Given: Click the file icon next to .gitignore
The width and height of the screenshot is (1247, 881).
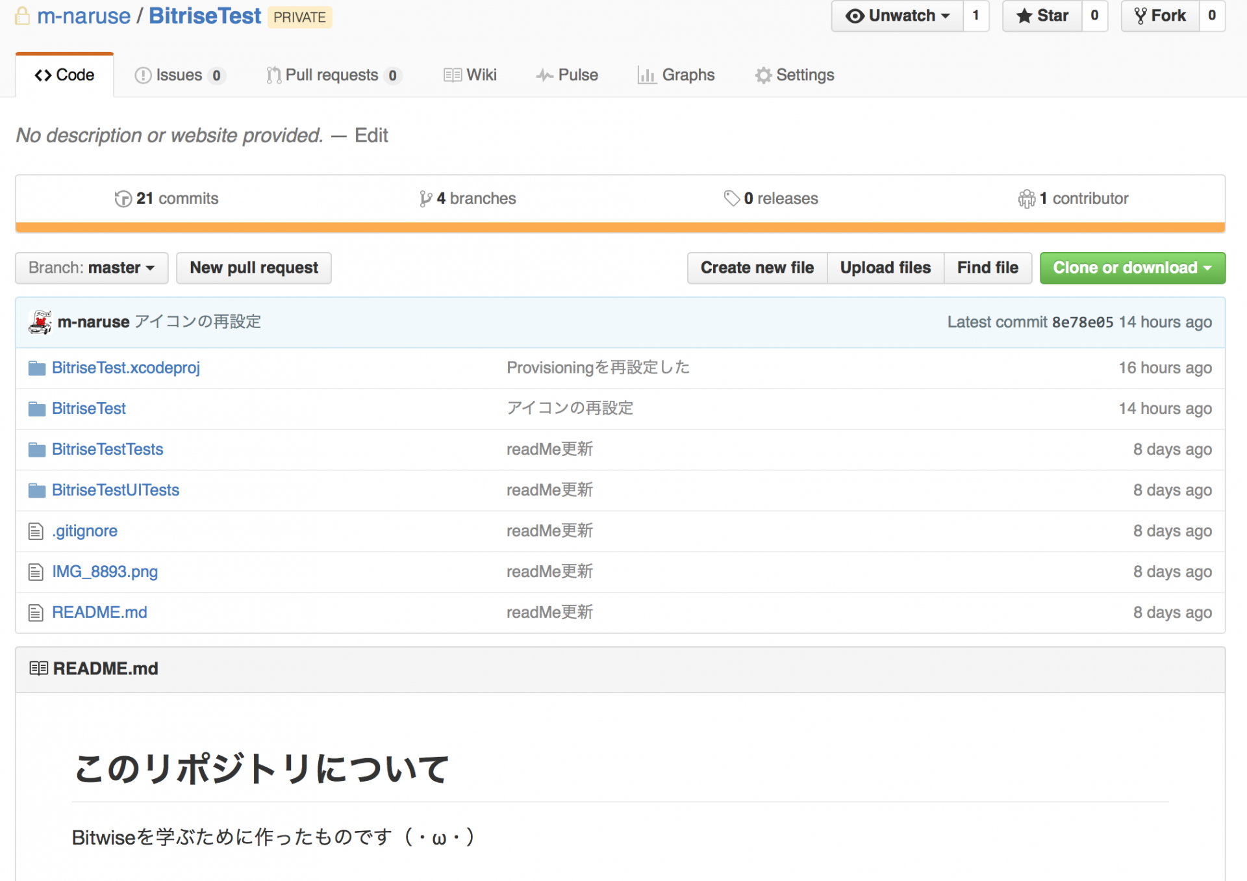Looking at the screenshot, I should point(36,531).
